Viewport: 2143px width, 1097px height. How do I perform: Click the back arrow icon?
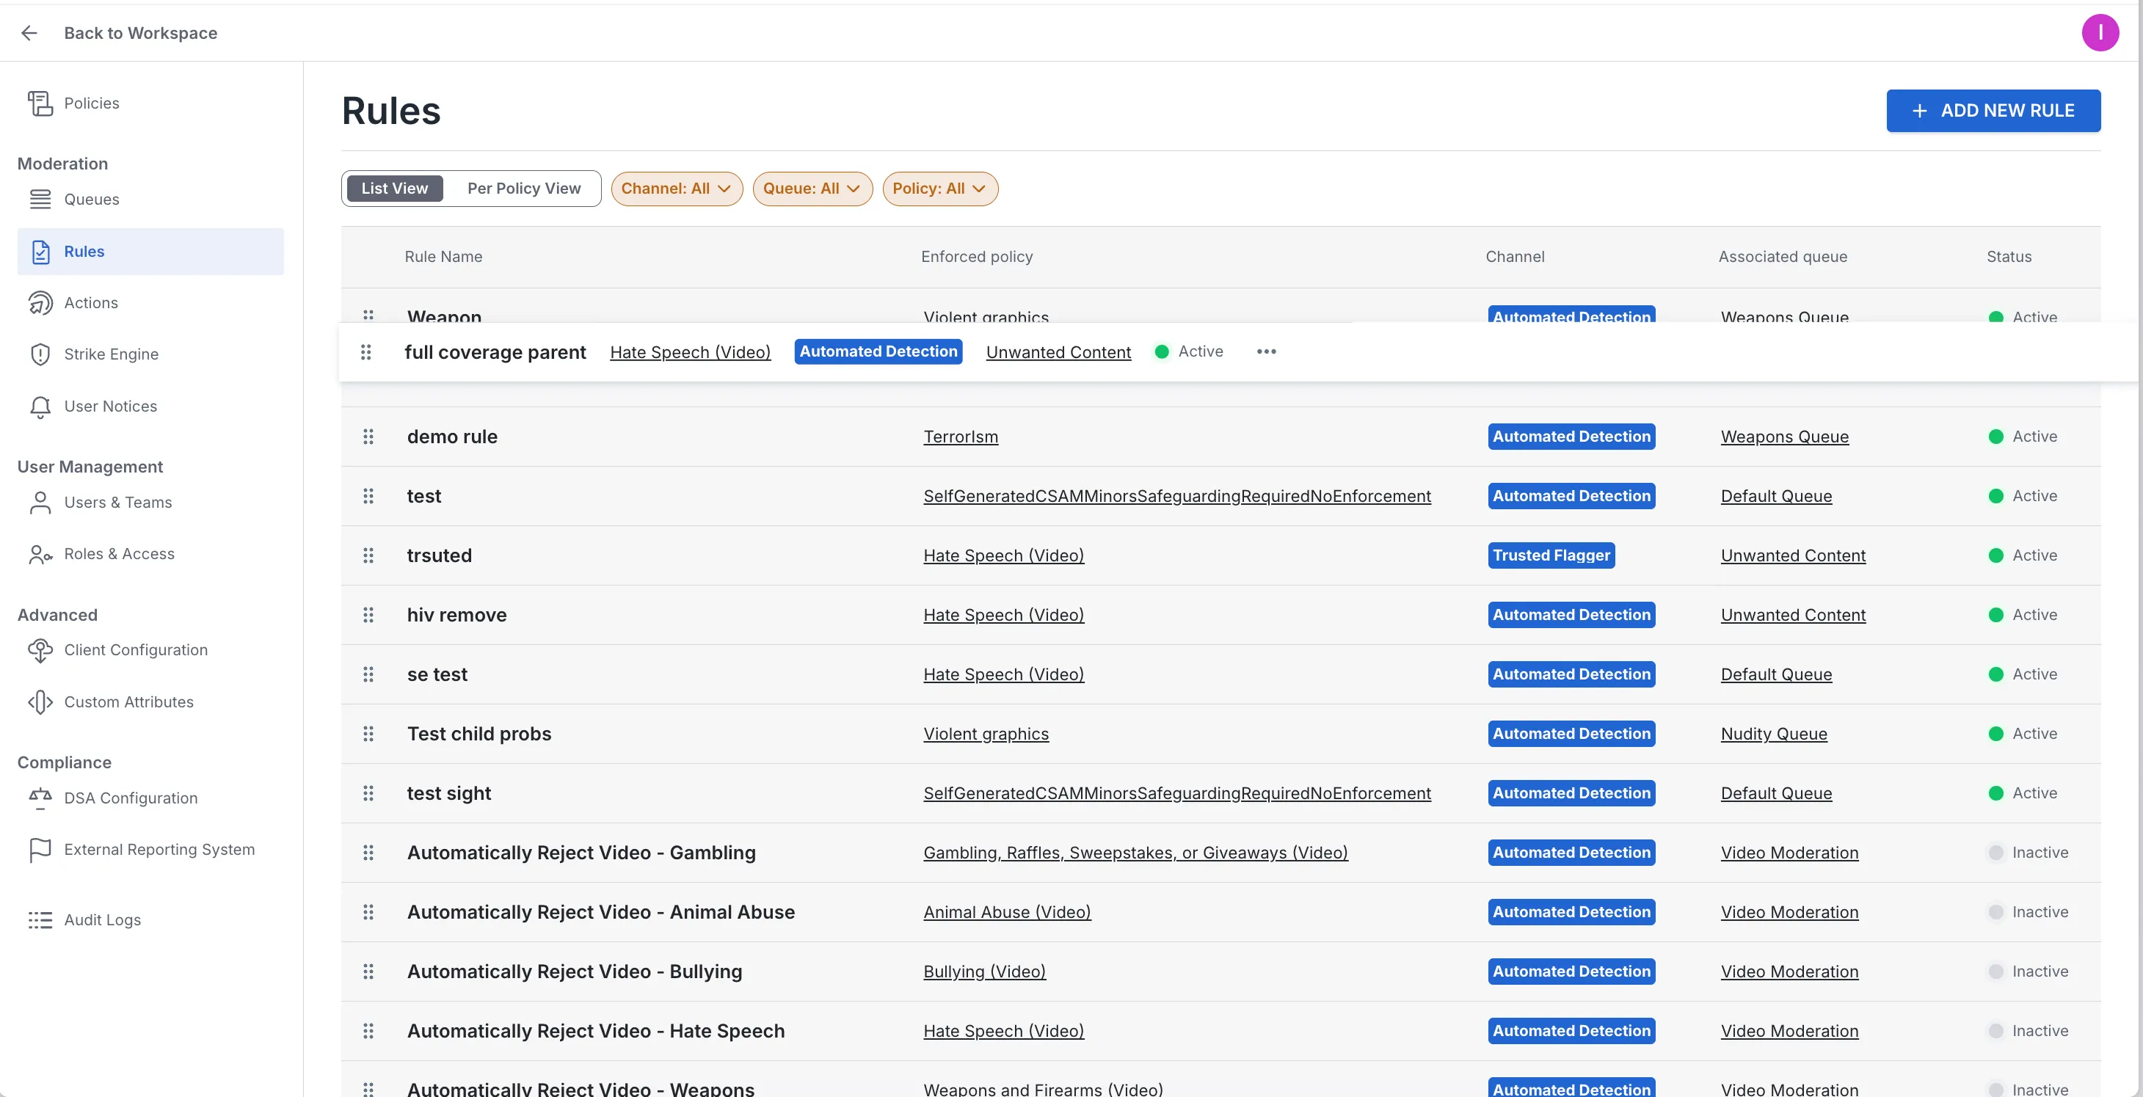point(29,32)
